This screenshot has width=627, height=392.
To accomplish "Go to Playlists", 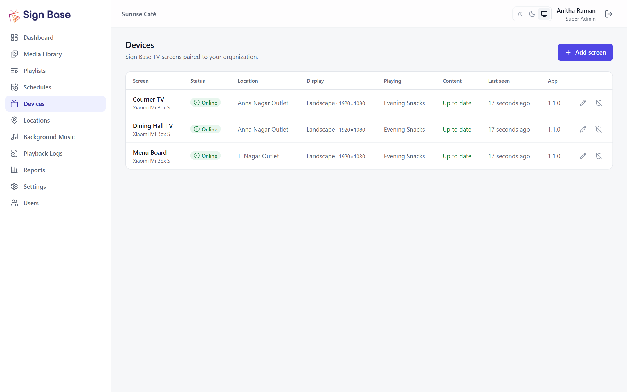I will (x=55, y=71).
